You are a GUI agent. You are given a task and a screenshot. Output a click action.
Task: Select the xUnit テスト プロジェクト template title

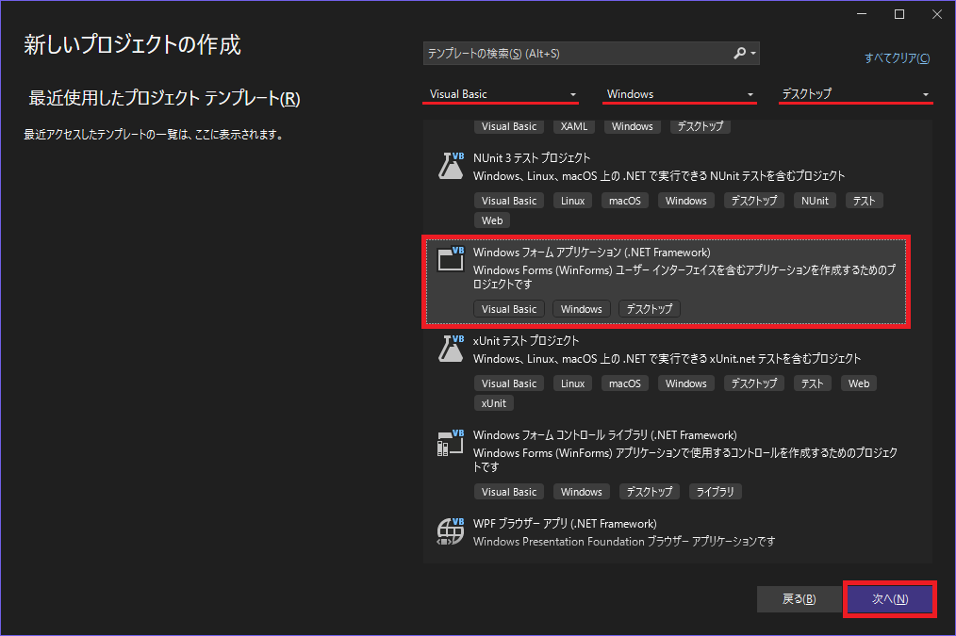click(x=526, y=340)
